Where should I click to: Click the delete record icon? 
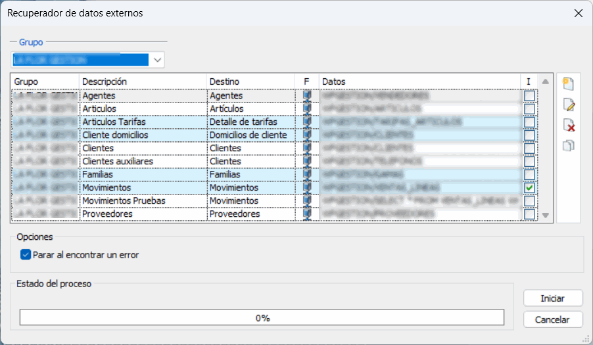569,126
